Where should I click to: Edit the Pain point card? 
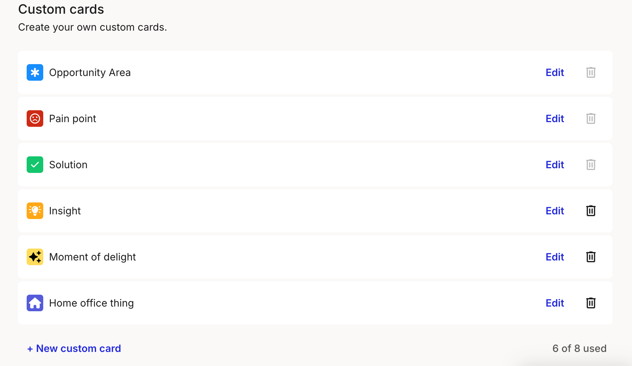555,119
